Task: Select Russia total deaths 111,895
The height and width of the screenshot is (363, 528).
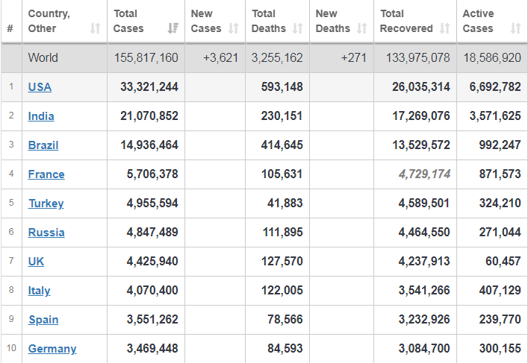Action: [x=282, y=233]
